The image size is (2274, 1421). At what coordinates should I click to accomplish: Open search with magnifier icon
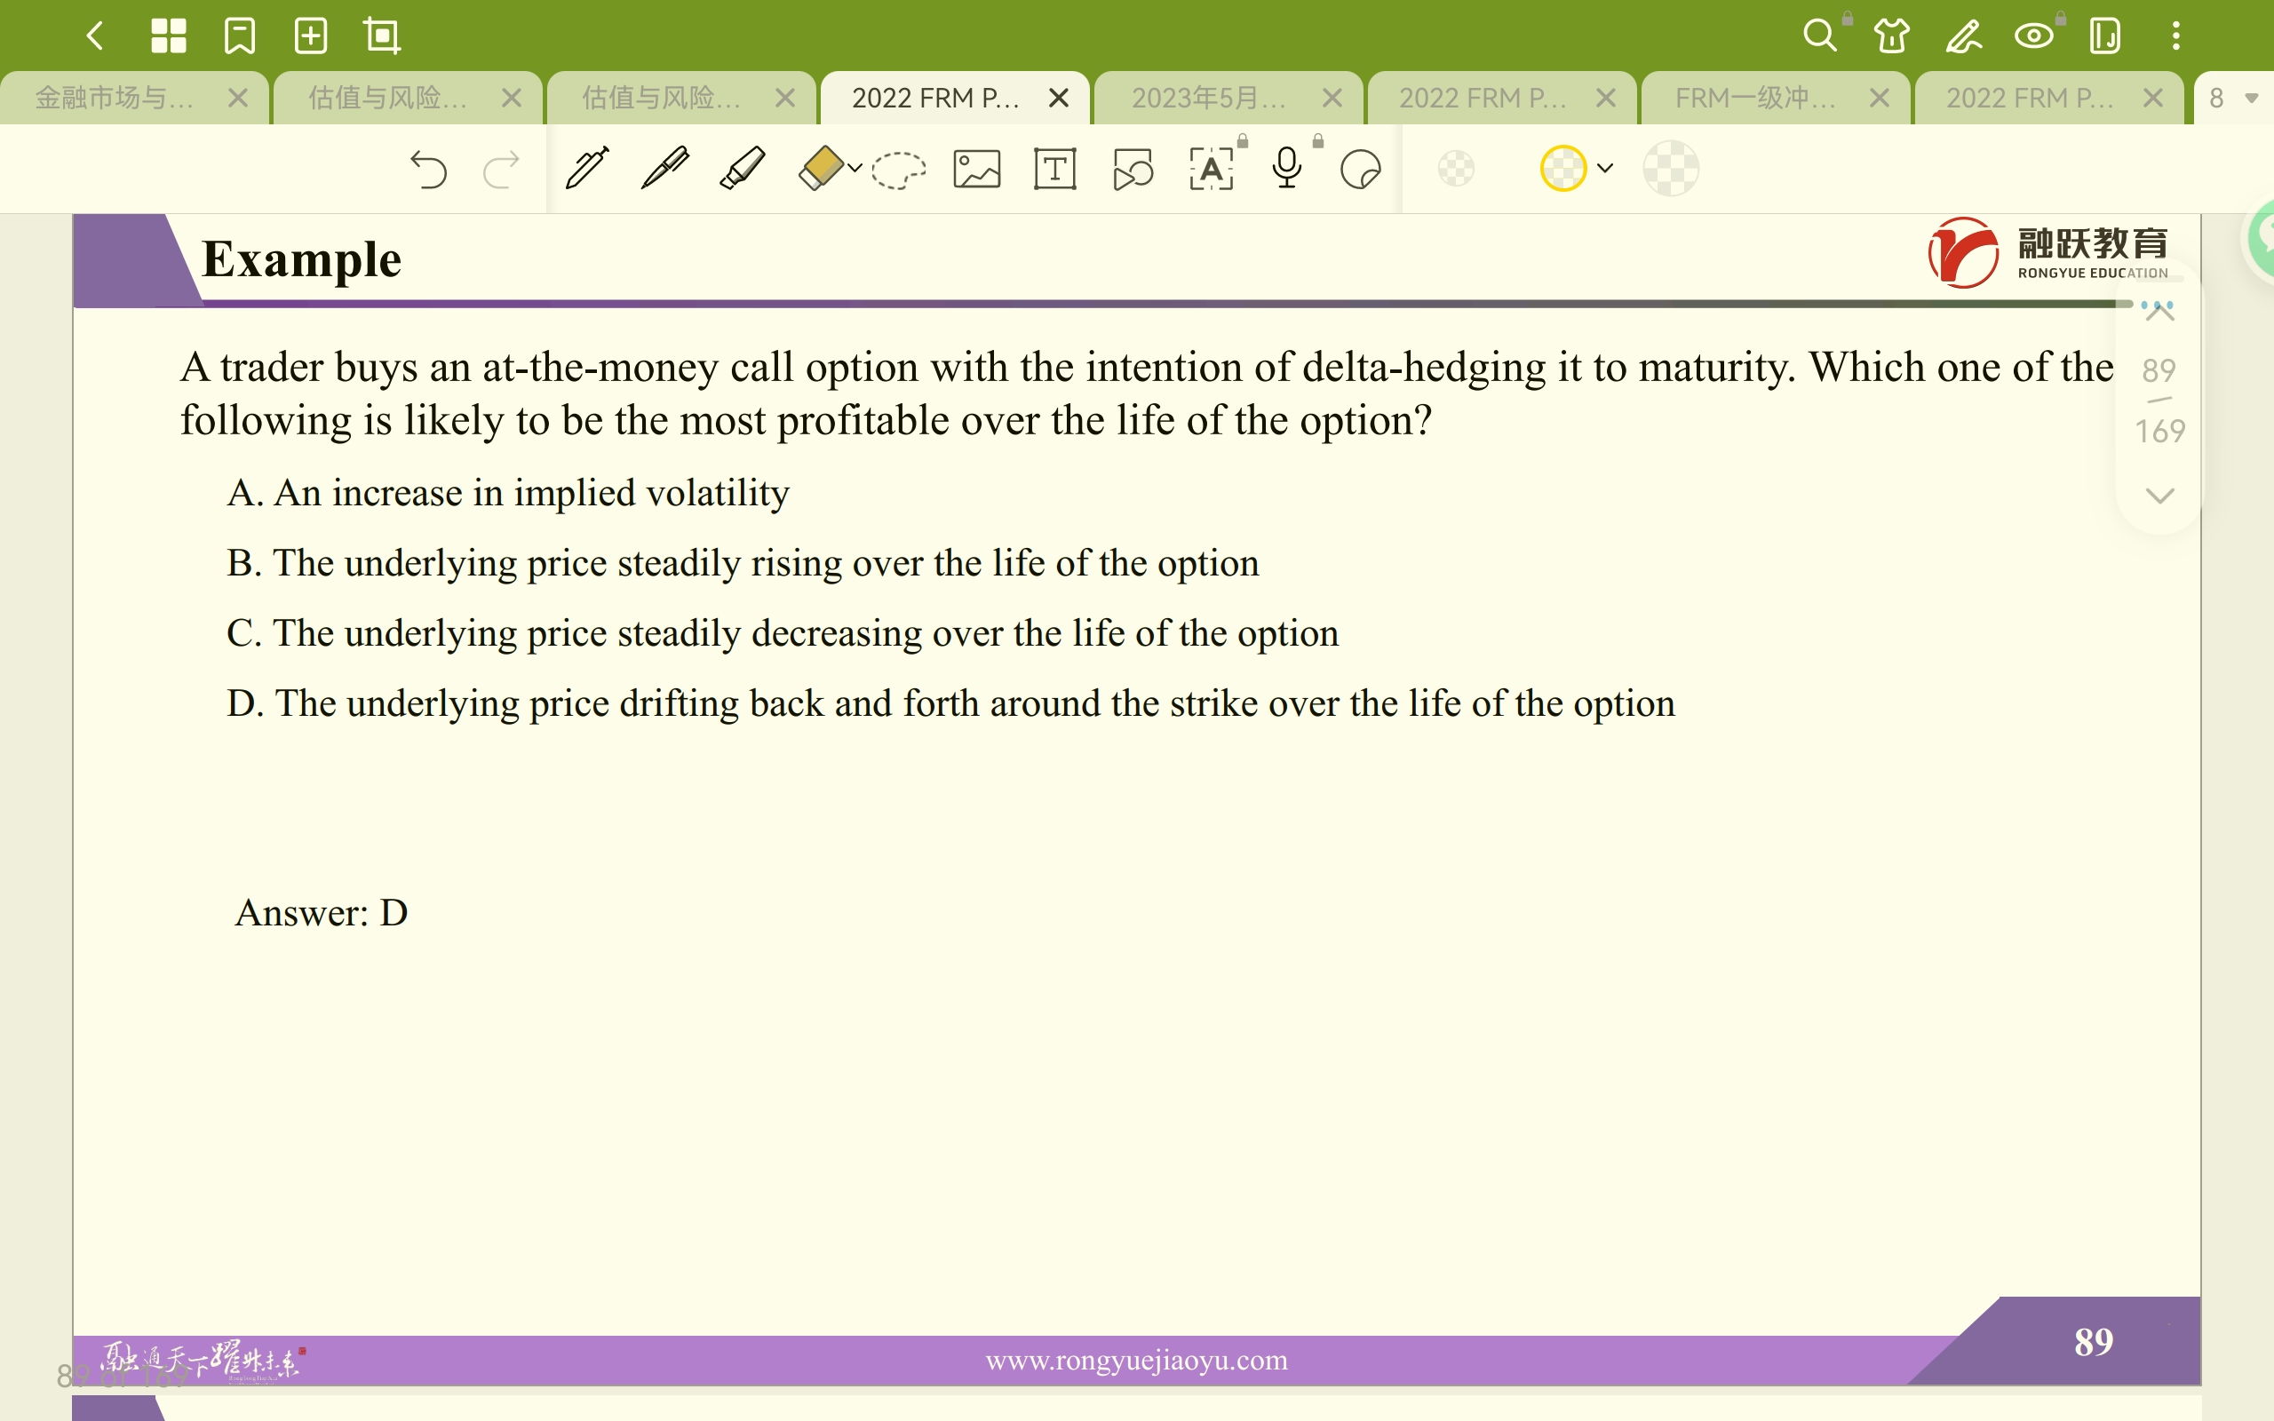pos(1819,36)
